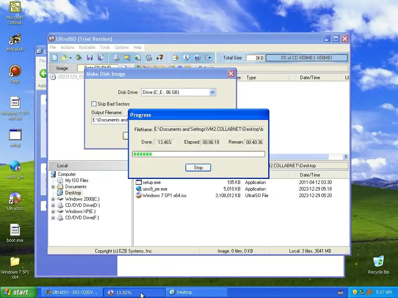Click the Exit door toolbar icon

pos(208,58)
